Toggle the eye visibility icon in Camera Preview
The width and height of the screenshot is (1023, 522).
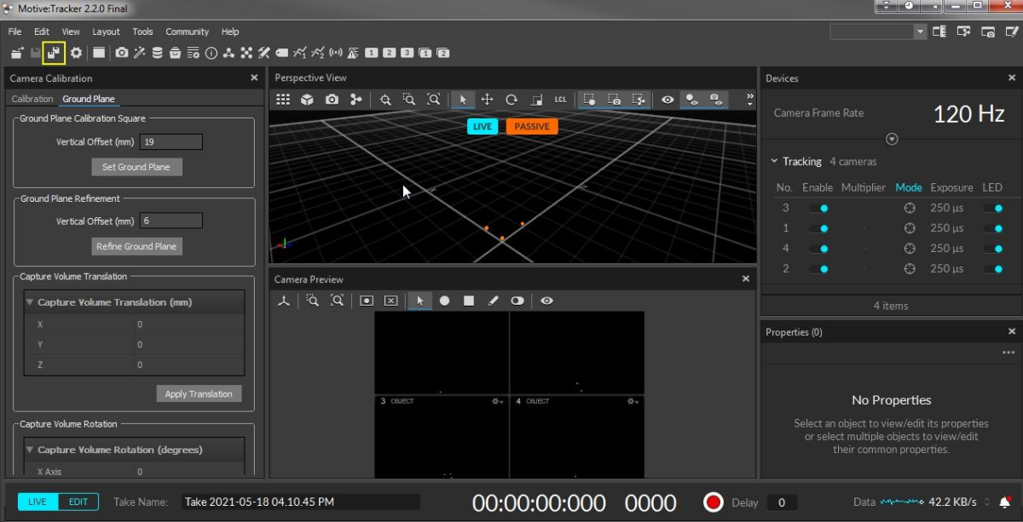pyautogui.click(x=546, y=301)
